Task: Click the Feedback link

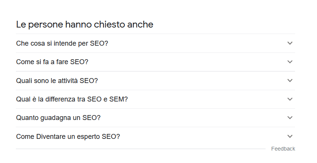Action: tap(283, 149)
